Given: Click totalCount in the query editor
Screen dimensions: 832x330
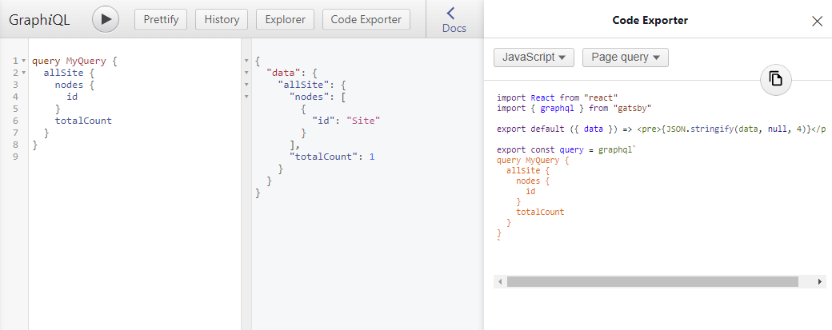Looking at the screenshot, I should [x=83, y=120].
